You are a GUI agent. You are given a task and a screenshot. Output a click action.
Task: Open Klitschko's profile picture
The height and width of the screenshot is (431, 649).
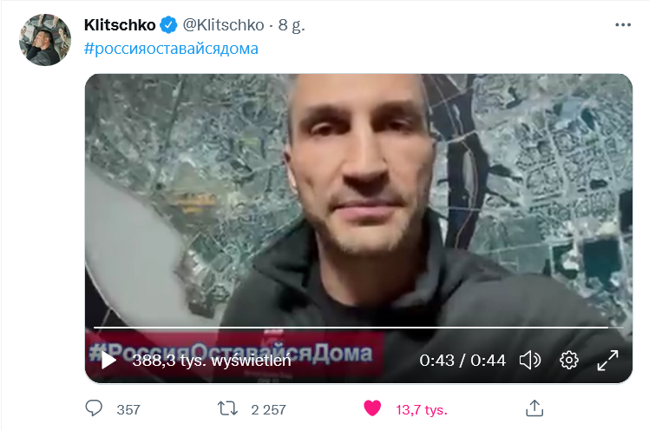[x=45, y=40]
